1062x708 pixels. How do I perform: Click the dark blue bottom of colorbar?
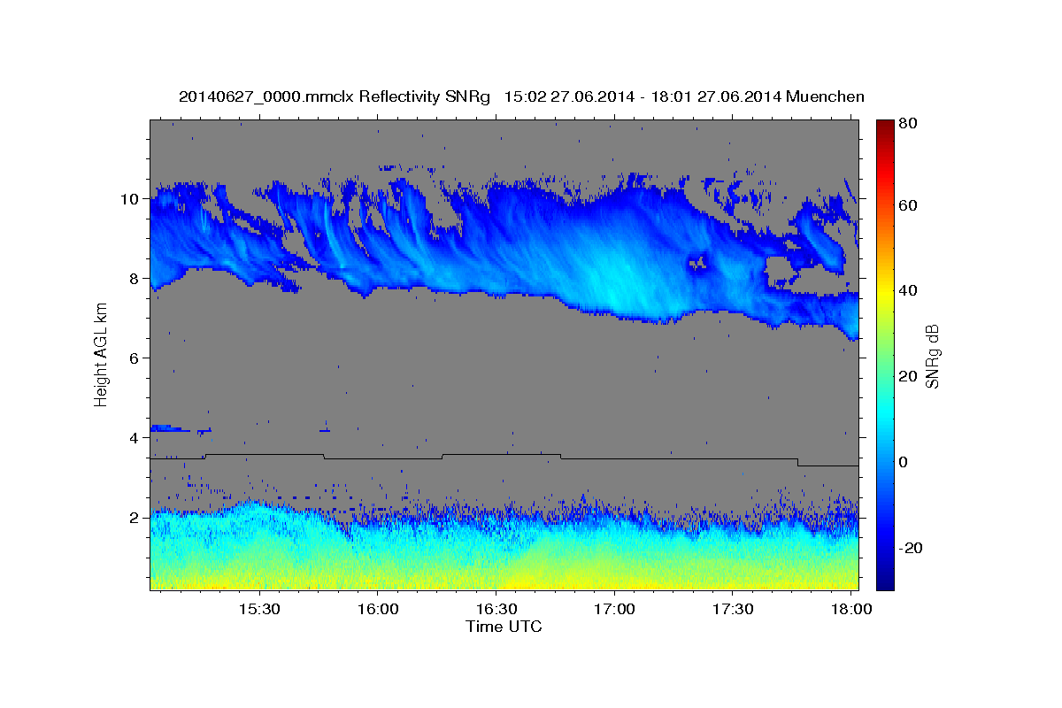tap(884, 580)
